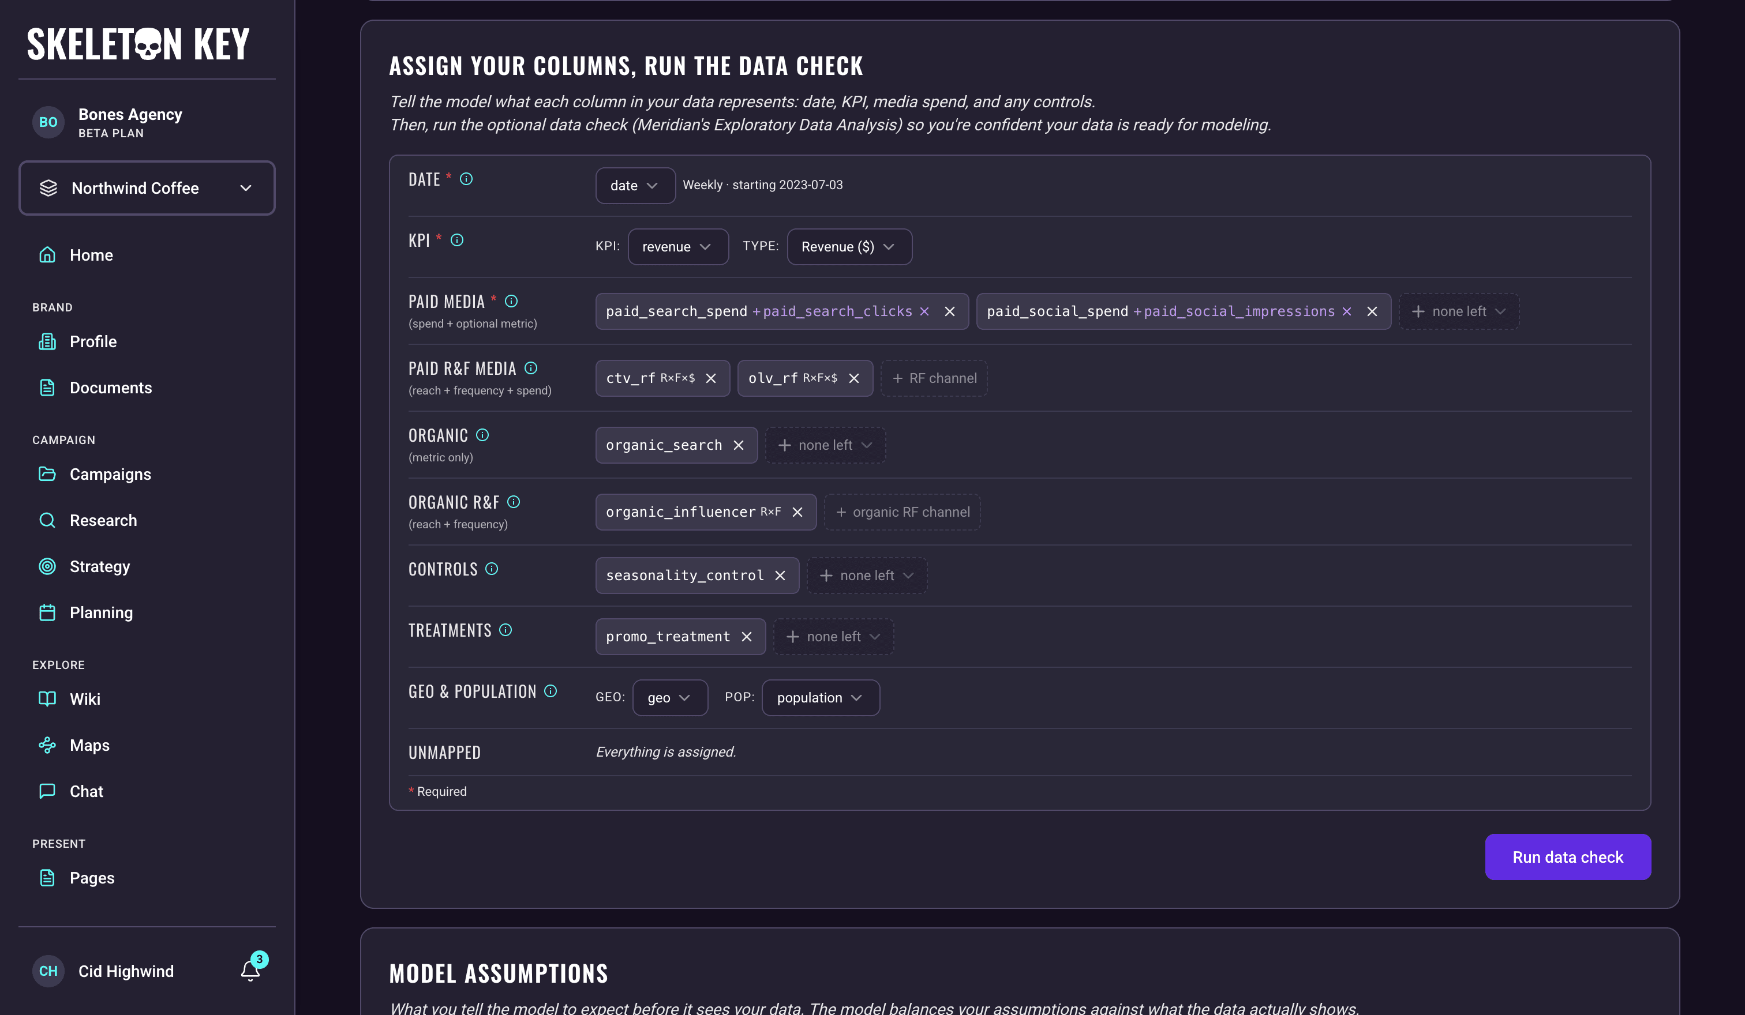Image resolution: width=1745 pixels, height=1015 pixels.
Task: Remove the whole paid_social_spend chip
Action: (1372, 311)
